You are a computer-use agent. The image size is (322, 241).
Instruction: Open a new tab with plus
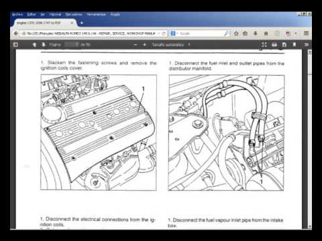point(82,23)
